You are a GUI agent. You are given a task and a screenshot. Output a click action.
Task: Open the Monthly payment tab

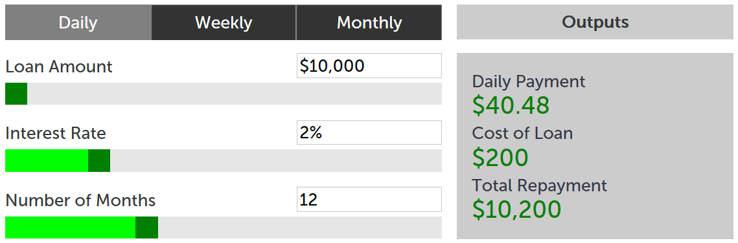tap(369, 23)
